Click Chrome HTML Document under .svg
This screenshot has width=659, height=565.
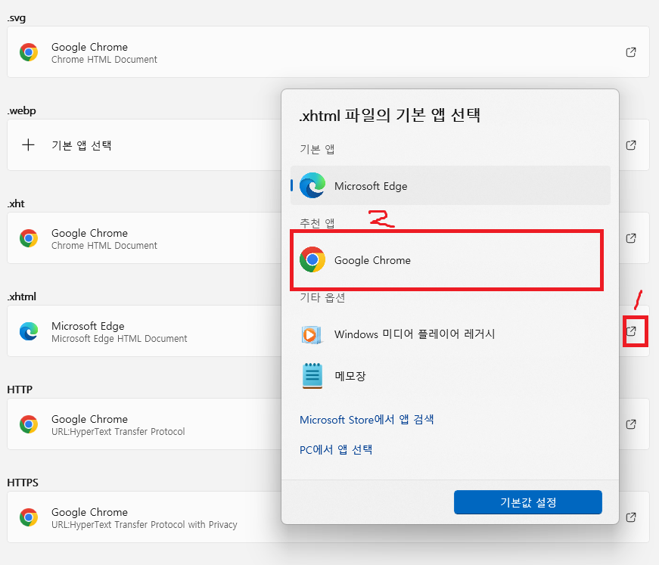click(x=104, y=60)
